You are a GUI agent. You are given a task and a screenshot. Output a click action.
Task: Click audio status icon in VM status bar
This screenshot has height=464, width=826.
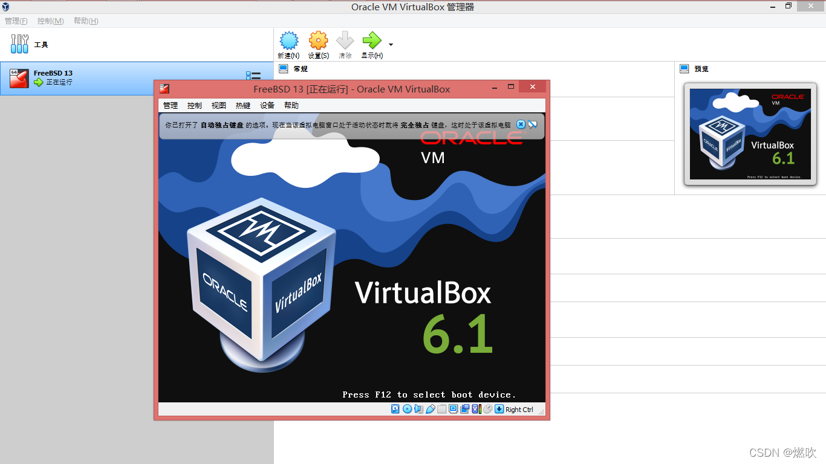click(x=418, y=409)
